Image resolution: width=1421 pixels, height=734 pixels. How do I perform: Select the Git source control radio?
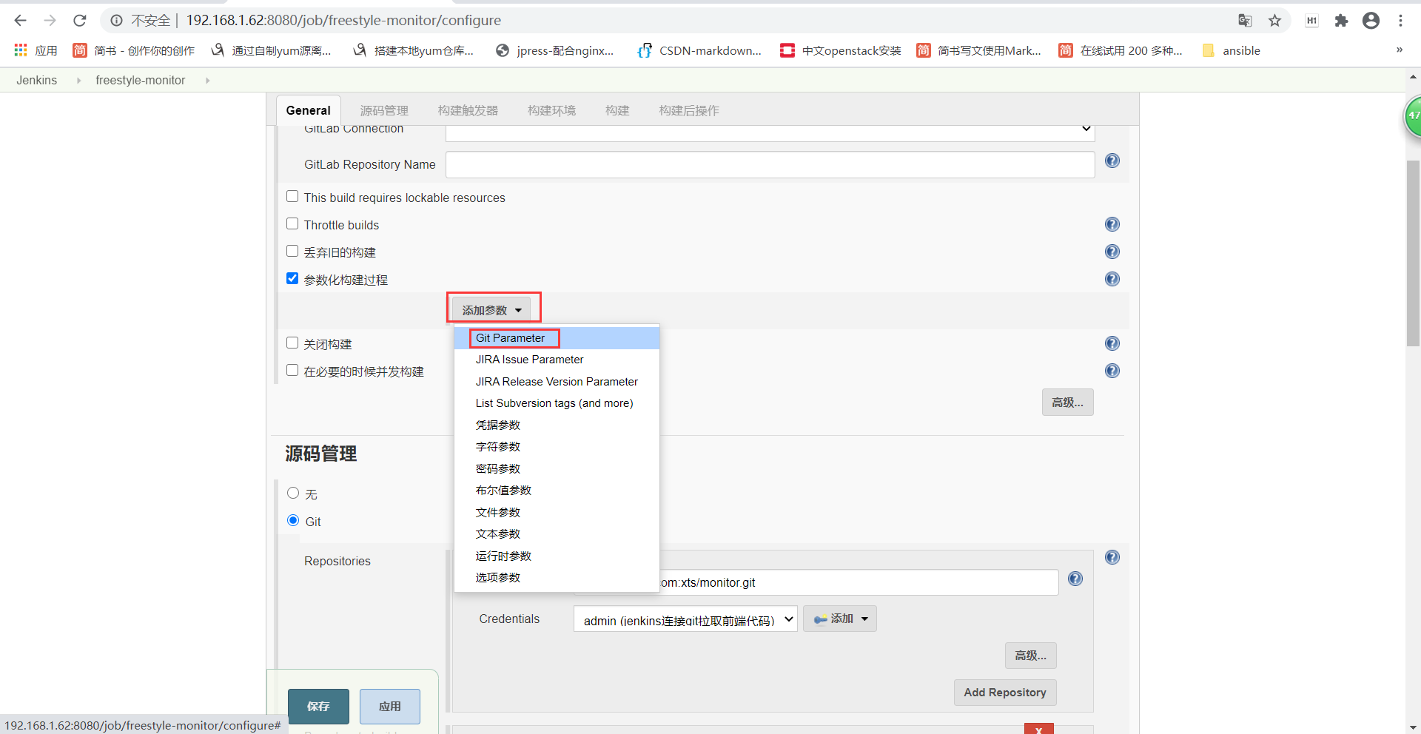point(293,520)
